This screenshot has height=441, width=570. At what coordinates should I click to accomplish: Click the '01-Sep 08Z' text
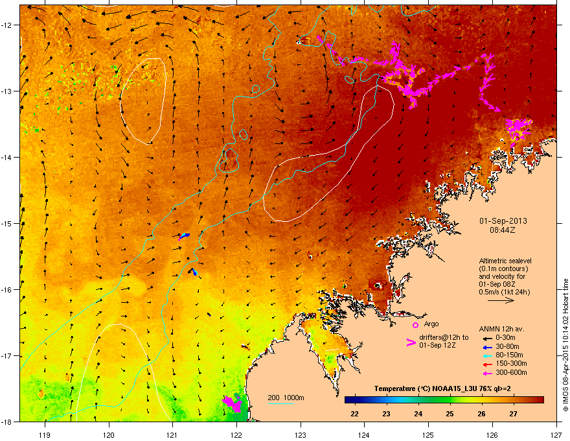(x=497, y=284)
